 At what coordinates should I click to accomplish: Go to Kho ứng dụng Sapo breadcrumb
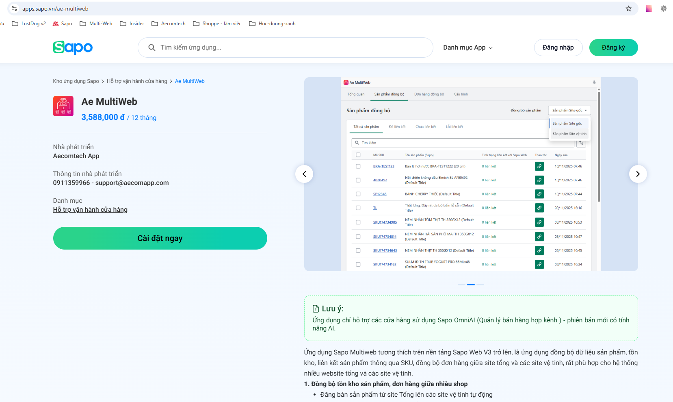76,81
